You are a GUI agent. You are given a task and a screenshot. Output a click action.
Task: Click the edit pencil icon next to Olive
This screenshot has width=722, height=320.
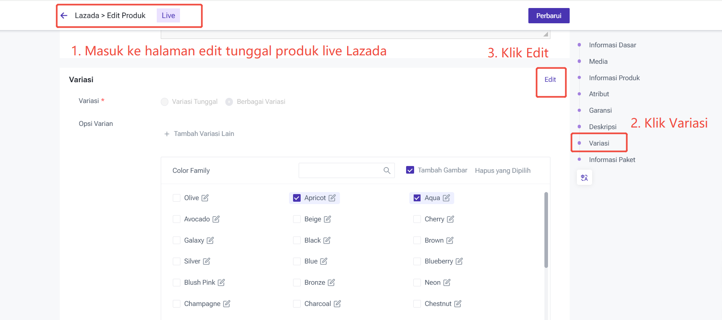click(205, 198)
